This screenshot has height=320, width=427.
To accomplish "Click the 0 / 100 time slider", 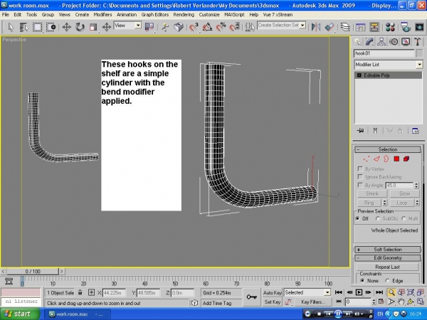I will [x=33, y=272].
